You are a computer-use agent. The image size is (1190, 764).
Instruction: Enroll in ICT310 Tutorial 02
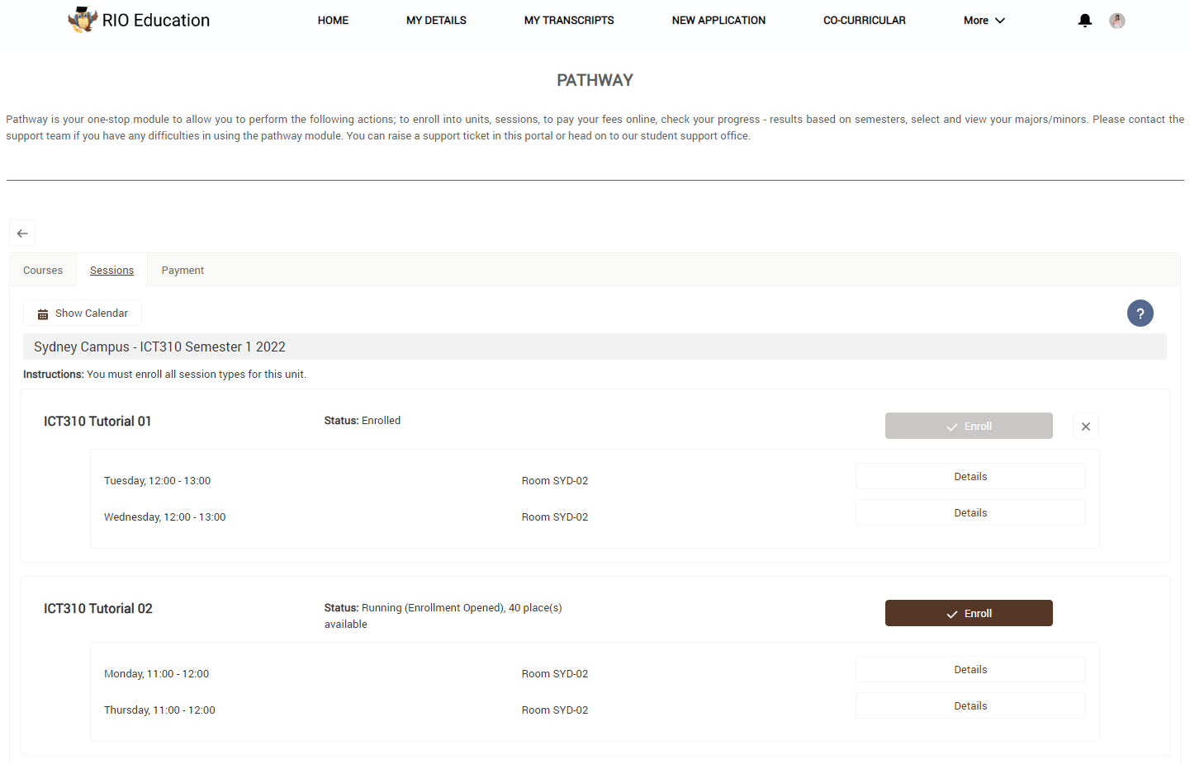point(969,613)
